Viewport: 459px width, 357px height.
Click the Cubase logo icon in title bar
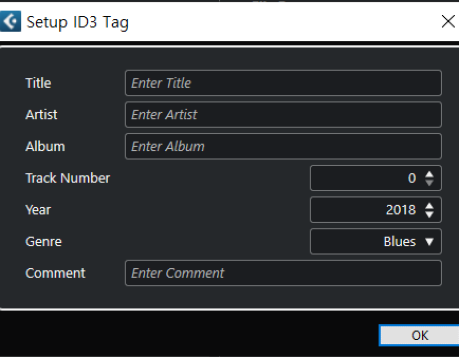pos(10,21)
